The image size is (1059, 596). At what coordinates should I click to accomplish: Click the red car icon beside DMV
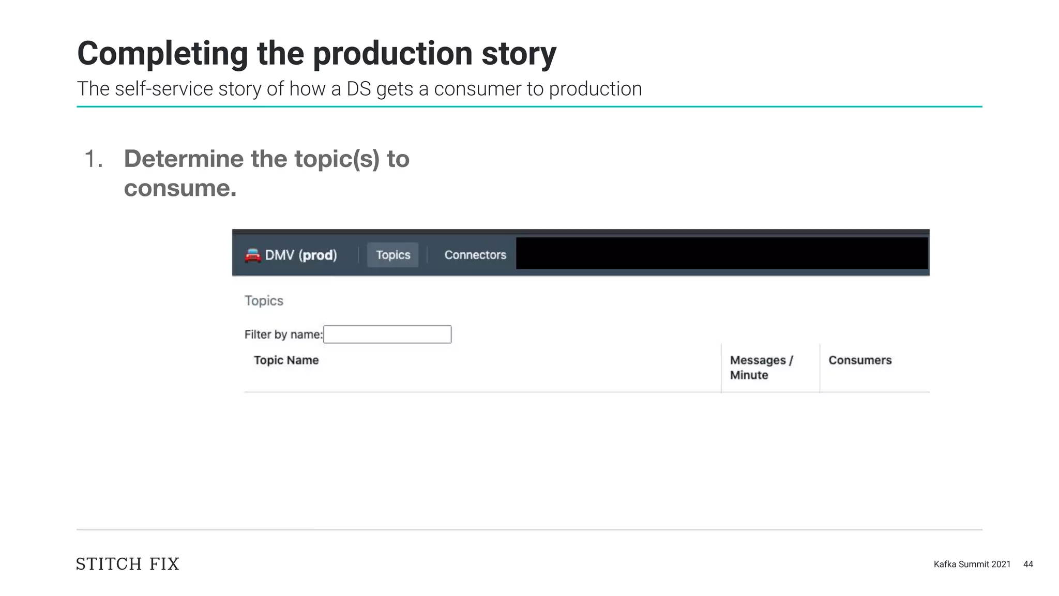(252, 255)
